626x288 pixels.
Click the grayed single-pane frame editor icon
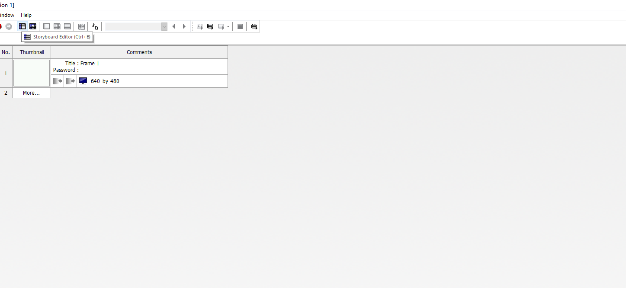pos(47,26)
